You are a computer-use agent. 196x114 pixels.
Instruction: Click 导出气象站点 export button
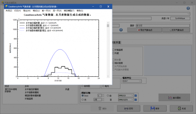point(145,30)
